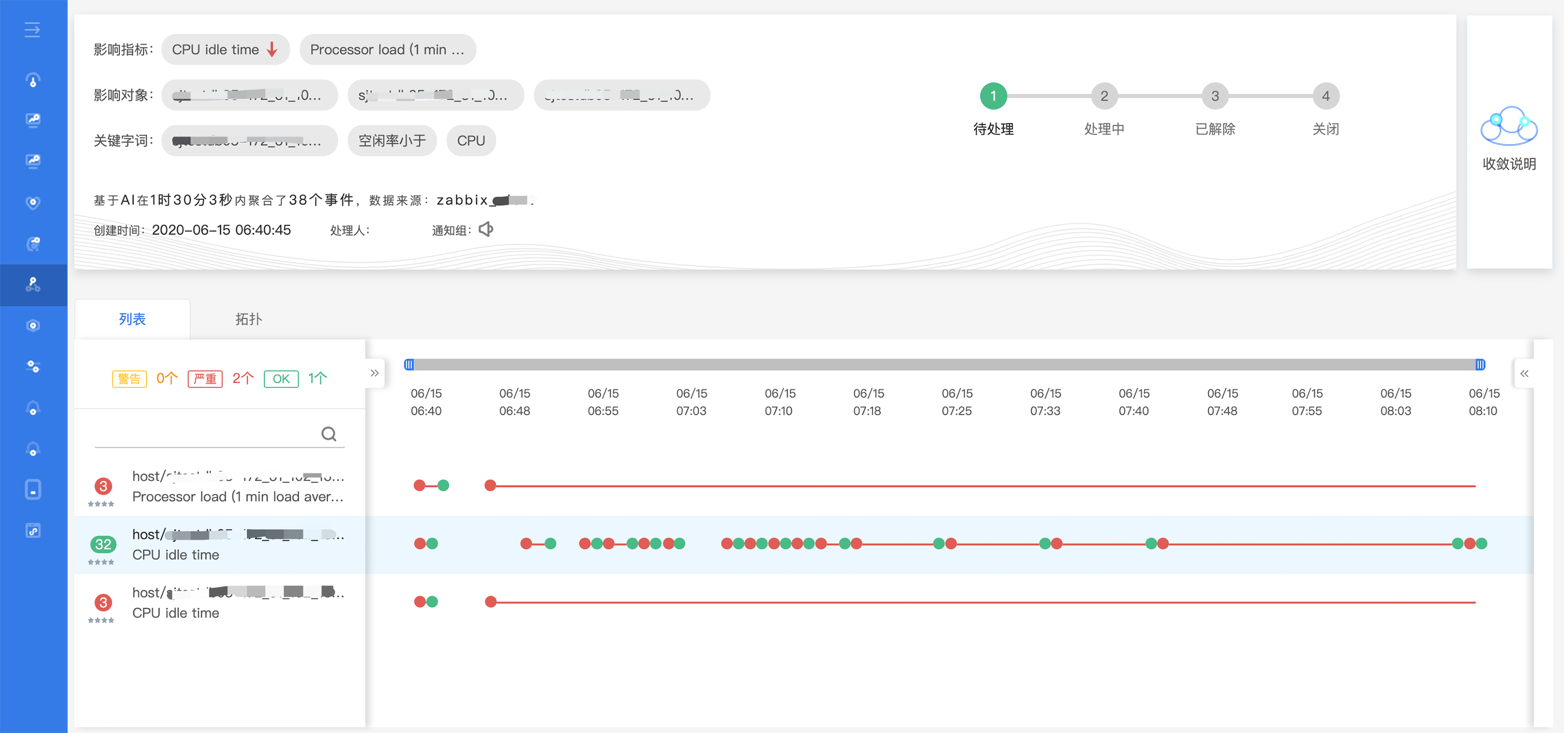Click the red down arrow on CPU idle time
The height and width of the screenshot is (733, 1564).
tap(272, 50)
